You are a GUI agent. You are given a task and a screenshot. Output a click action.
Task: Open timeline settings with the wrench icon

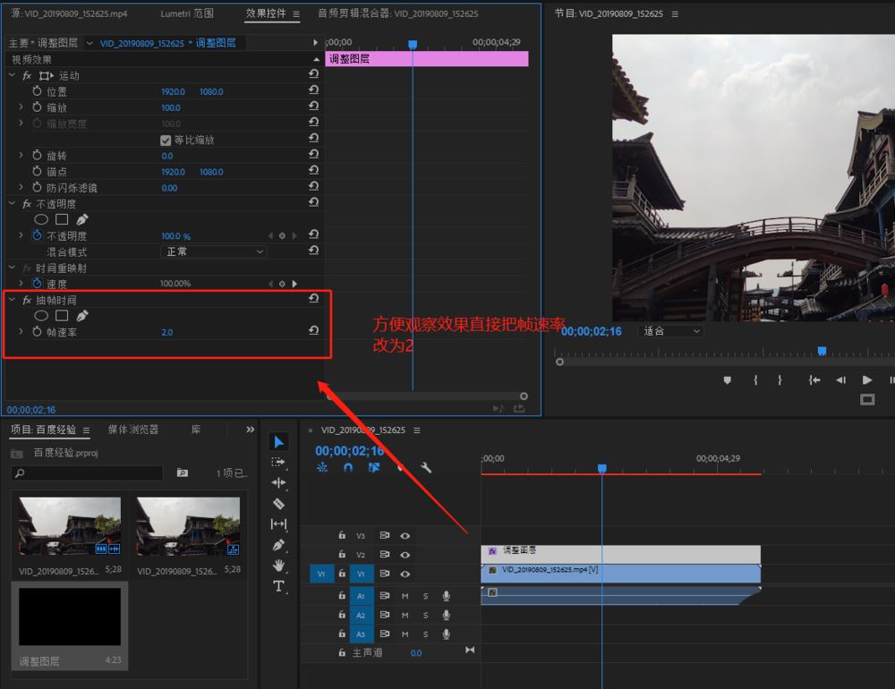click(425, 467)
